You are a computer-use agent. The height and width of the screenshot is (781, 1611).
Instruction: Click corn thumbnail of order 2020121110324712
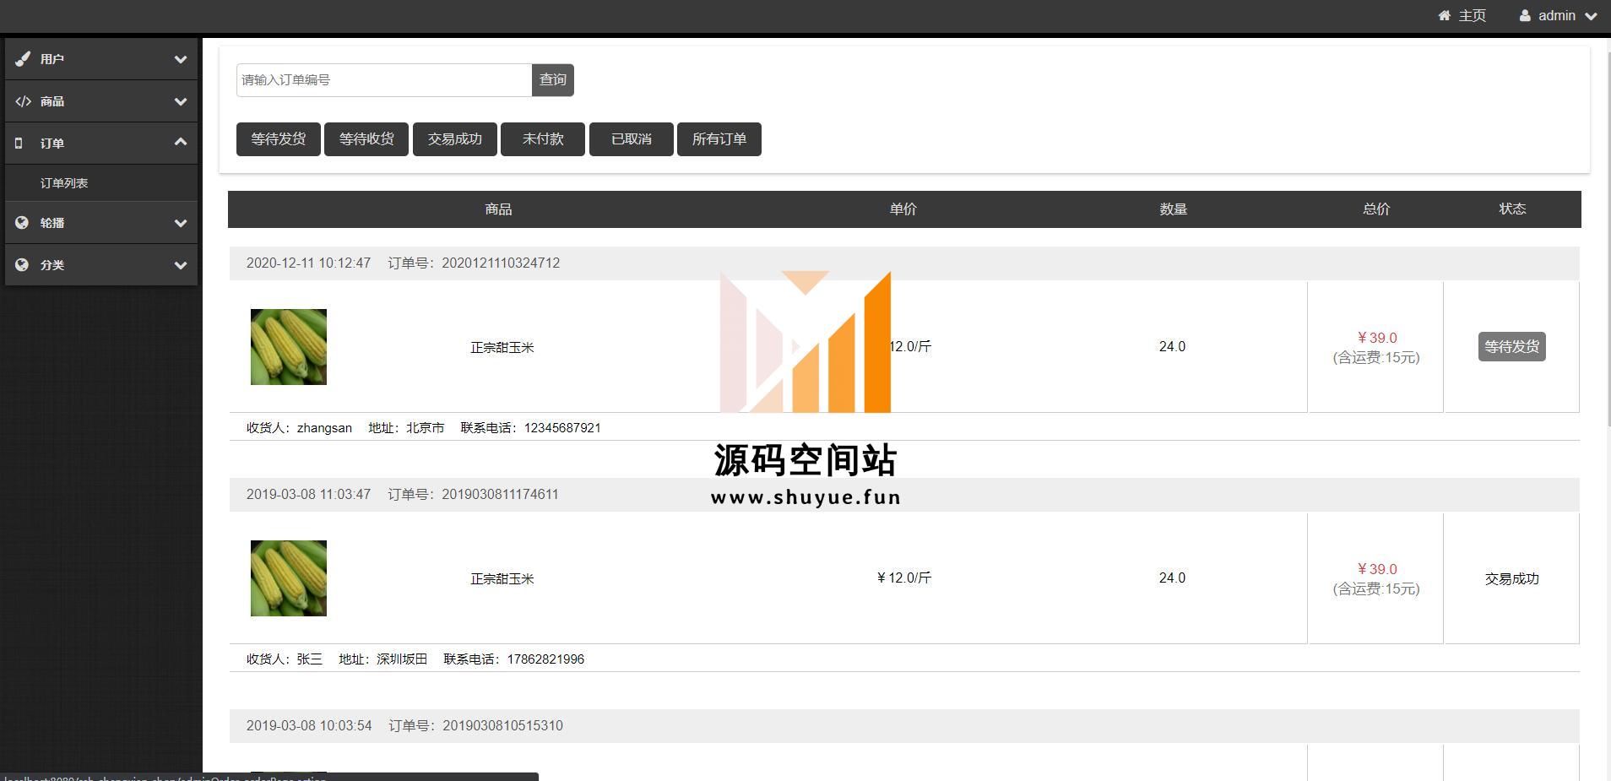[289, 347]
